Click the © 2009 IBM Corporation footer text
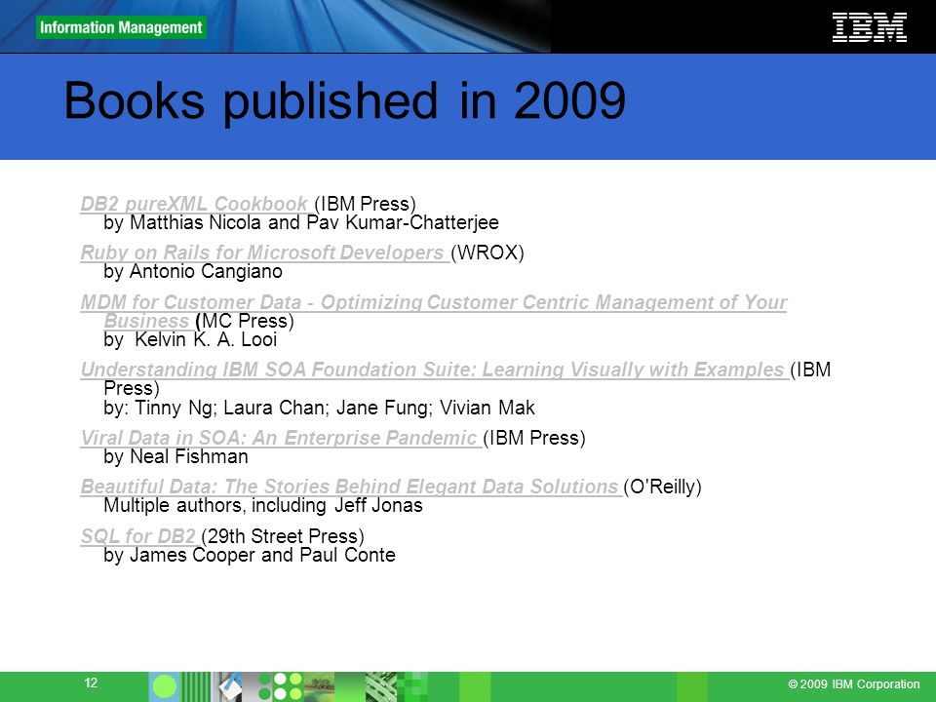Screen dimensions: 936x702 (x=854, y=684)
